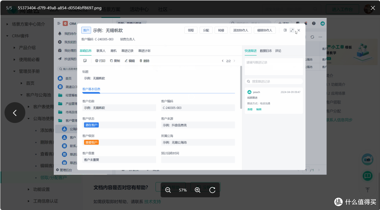The width and height of the screenshot is (380, 210).
Task: Click the 添加协作人 button
Action: [x=241, y=30]
